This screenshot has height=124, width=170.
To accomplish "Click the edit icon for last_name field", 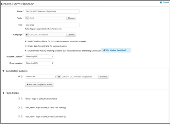I will tap(19, 117).
